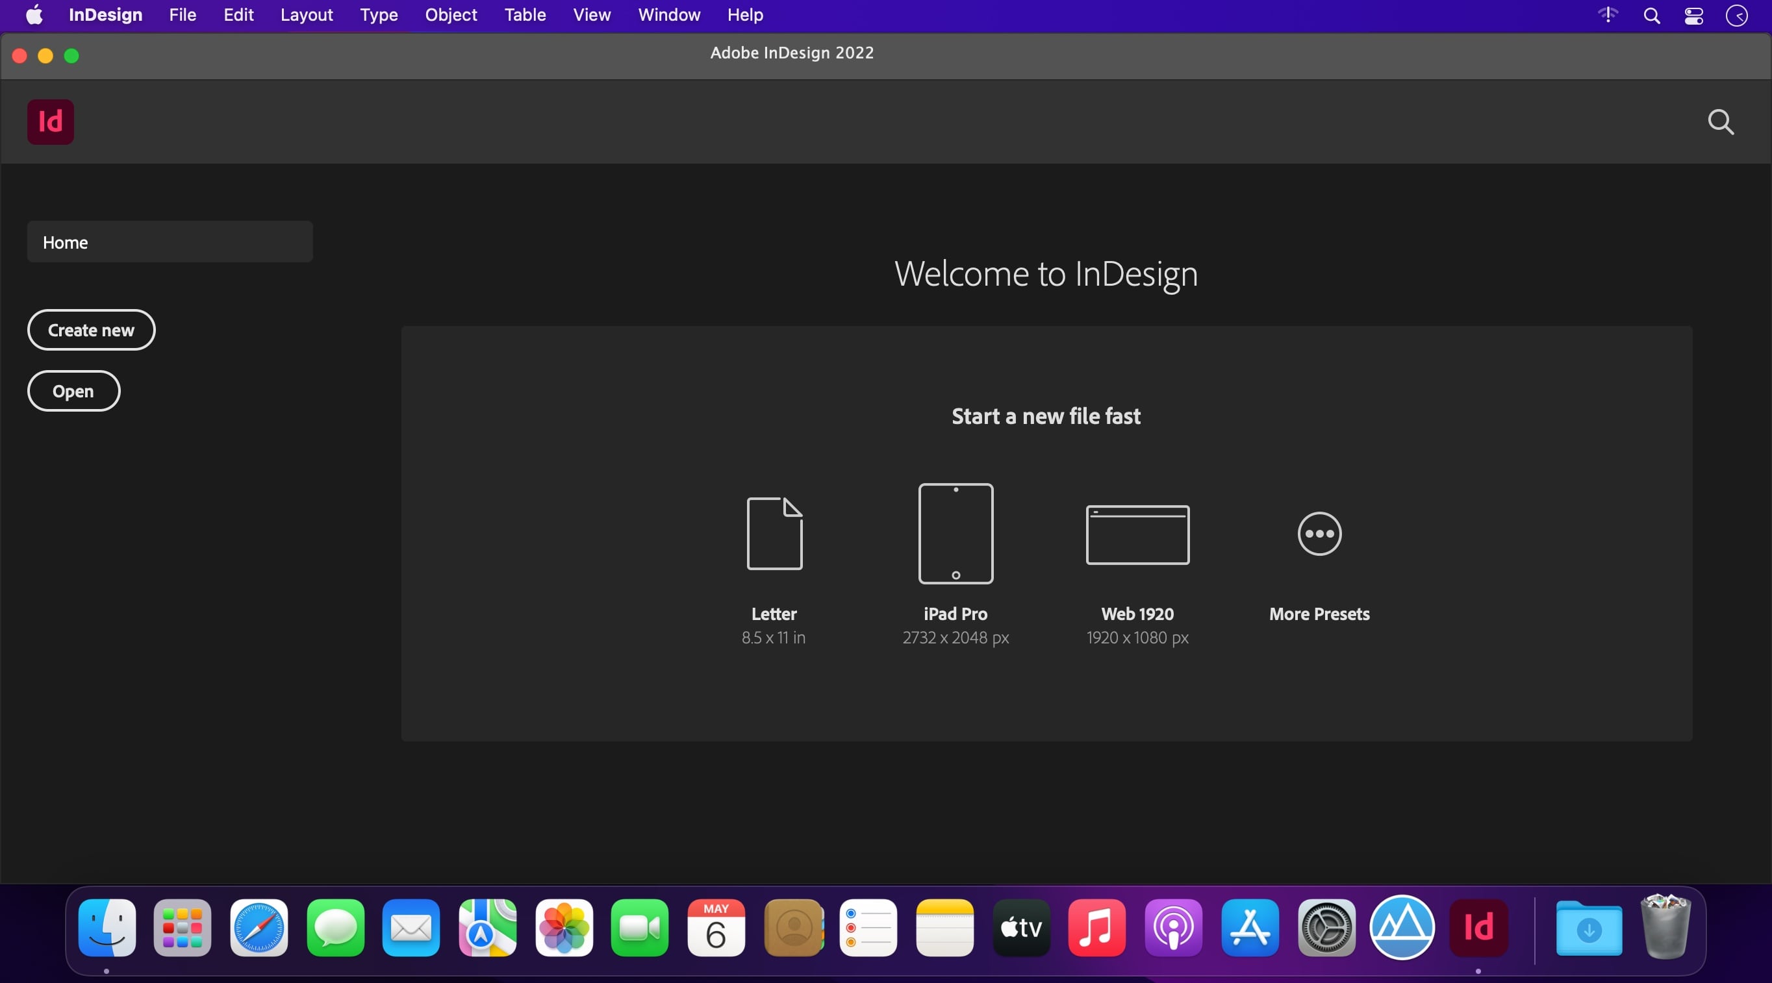This screenshot has width=1772, height=983.
Task: Open Apple TV in the Dock
Action: pyautogui.click(x=1022, y=927)
